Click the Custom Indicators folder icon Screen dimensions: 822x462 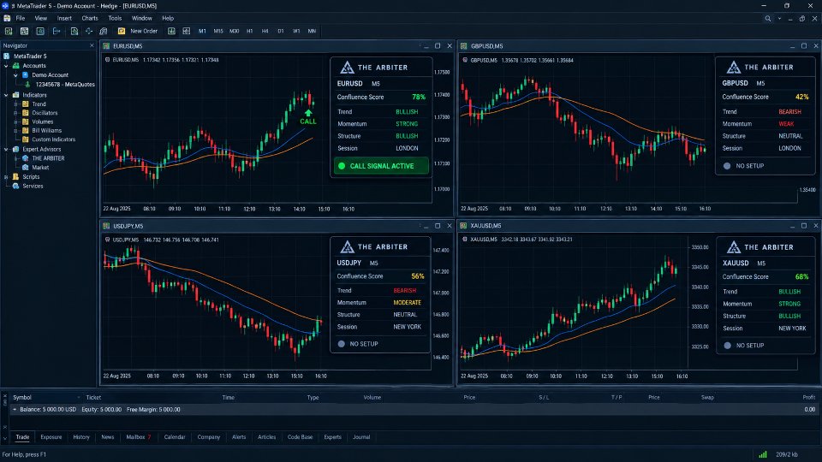(x=25, y=139)
